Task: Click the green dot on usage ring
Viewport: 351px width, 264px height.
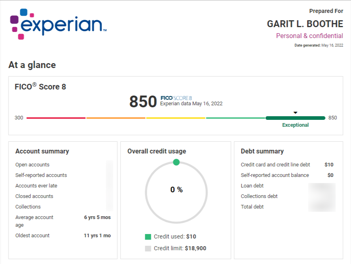Action: pos(176,162)
